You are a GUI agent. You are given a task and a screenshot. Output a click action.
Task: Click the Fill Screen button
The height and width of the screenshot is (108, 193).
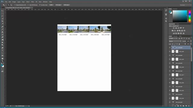[x=66, y=5]
